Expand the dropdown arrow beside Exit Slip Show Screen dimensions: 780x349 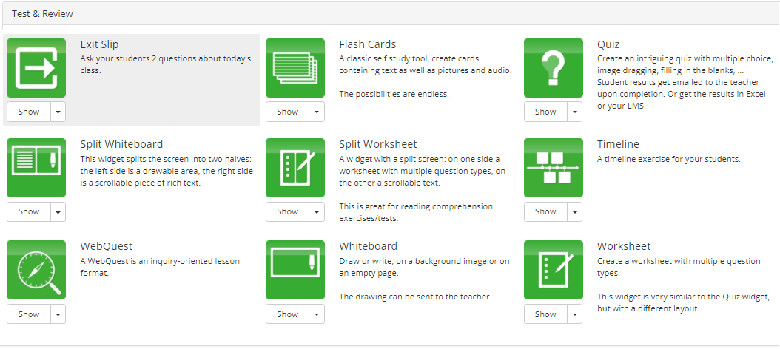click(58, 112)
